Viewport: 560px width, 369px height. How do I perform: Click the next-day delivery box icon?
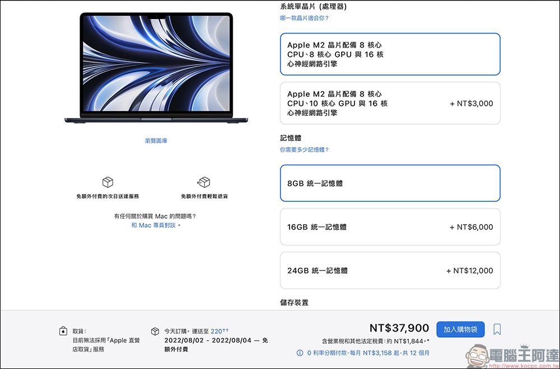[x=108, y=182]
